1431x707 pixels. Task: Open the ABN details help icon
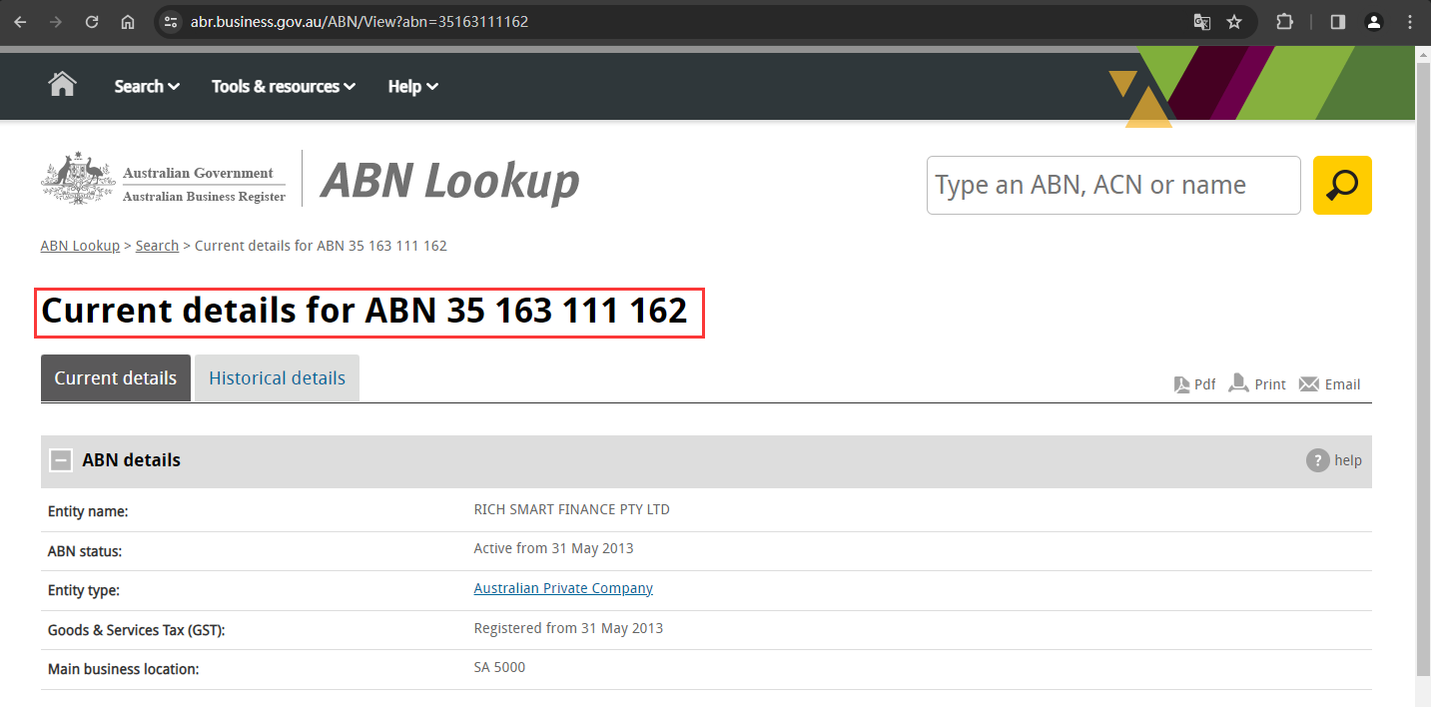click(1318, 460)
